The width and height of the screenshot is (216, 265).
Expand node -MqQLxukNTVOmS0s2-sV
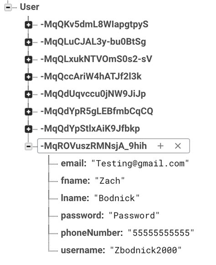[x=29, y=60]
